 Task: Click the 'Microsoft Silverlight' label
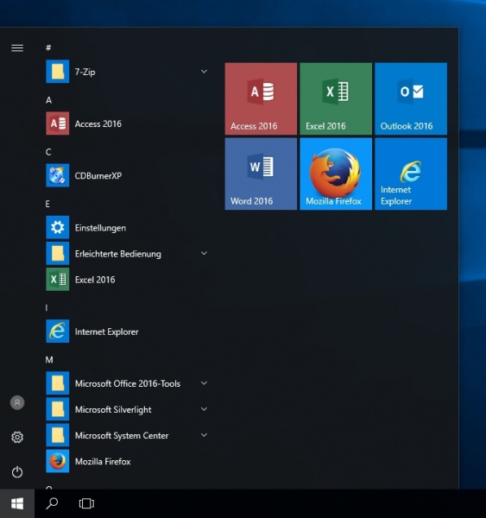[x=113, y=409]
